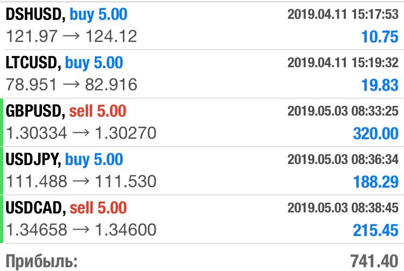404x271 pixels.
Task: Select the USDJPY buy 5.00 trade row
Action: click(202, 171)
